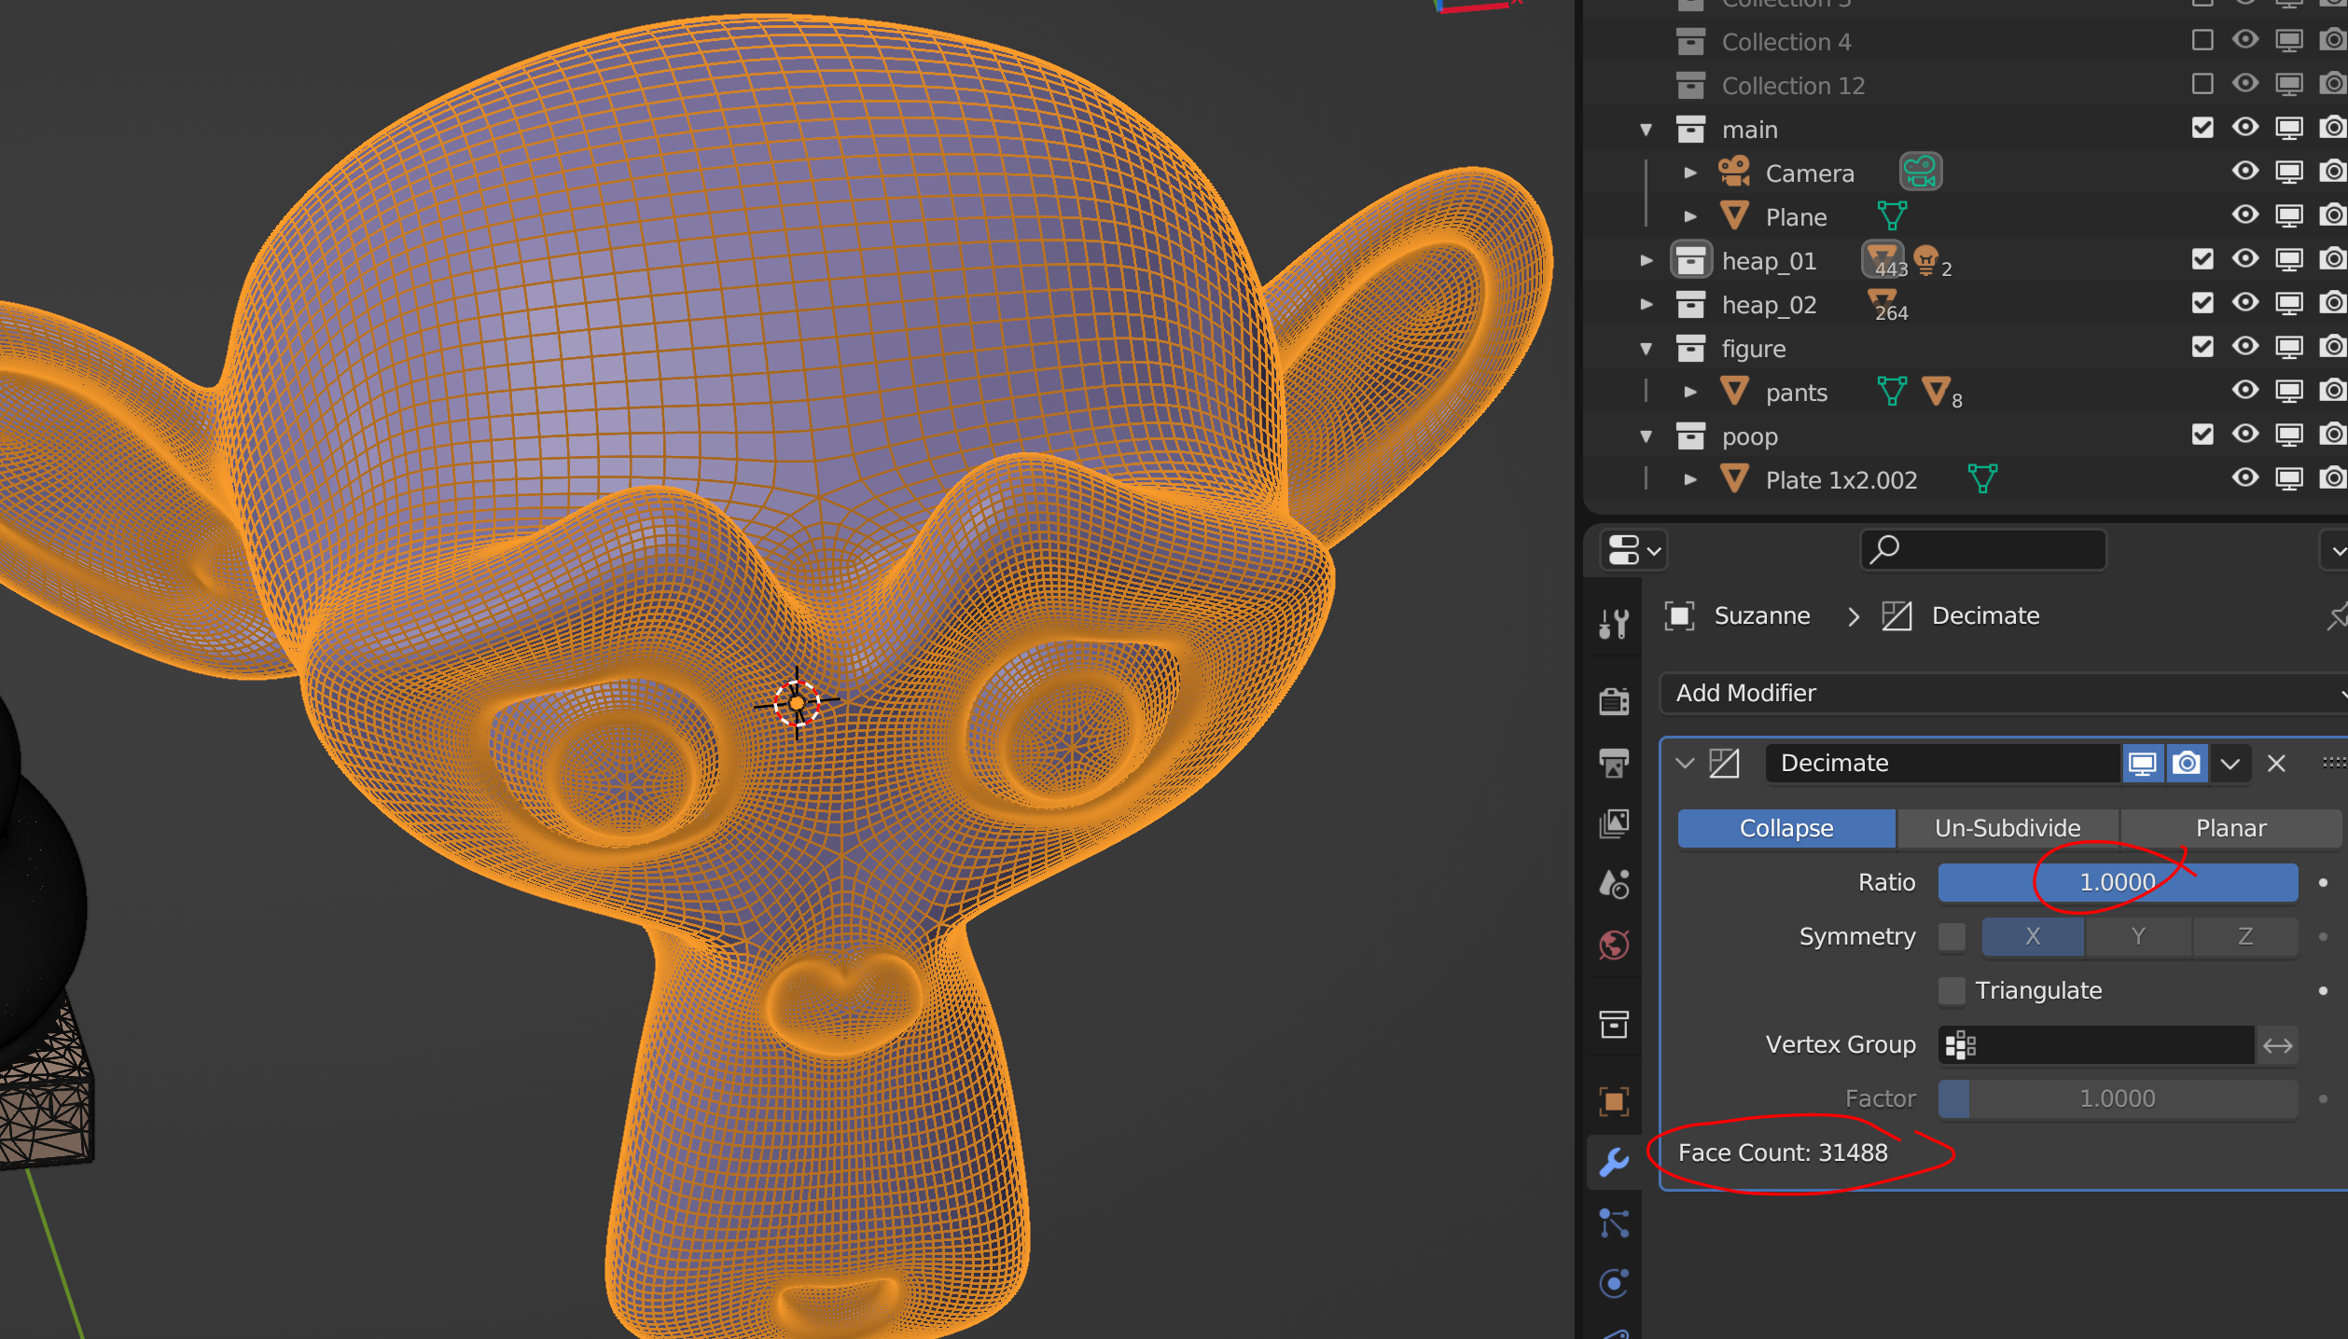This screenshot has width=2348, height=1339.
Task: Hide the Plane with its eye icon
Action: tap(2245, 215)
